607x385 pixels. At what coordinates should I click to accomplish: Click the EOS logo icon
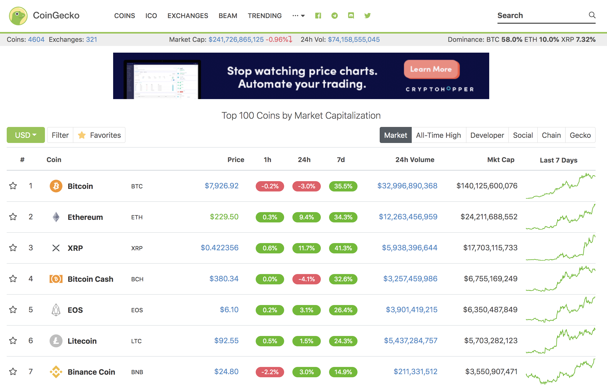(56, 310)
